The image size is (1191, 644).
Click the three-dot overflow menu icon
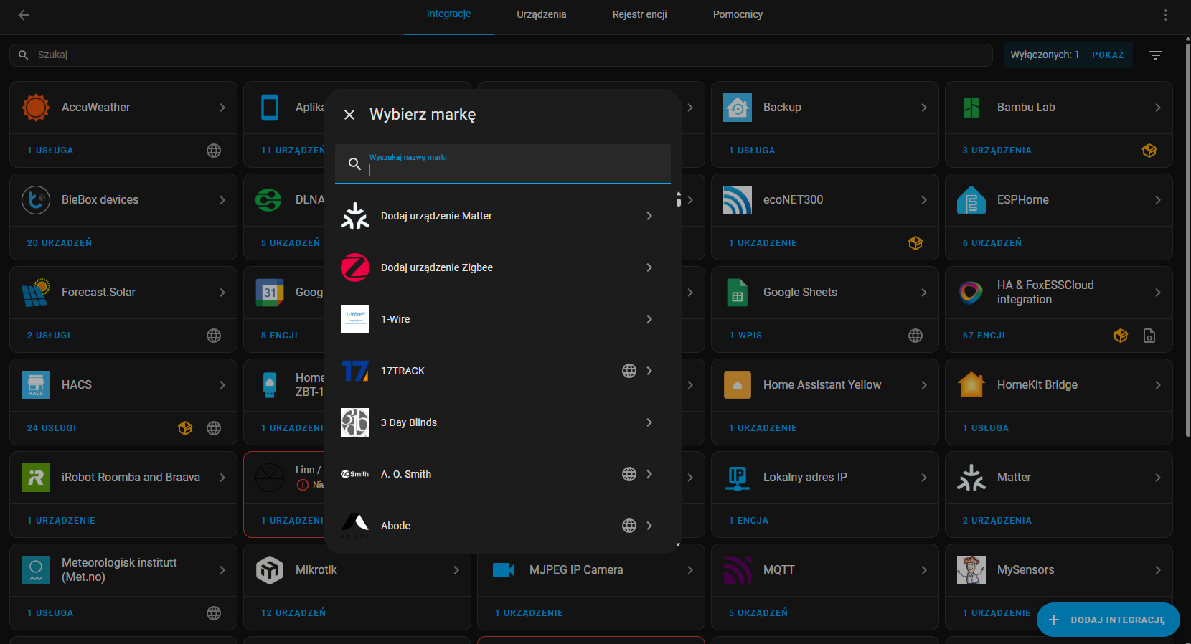point(1166,15)
